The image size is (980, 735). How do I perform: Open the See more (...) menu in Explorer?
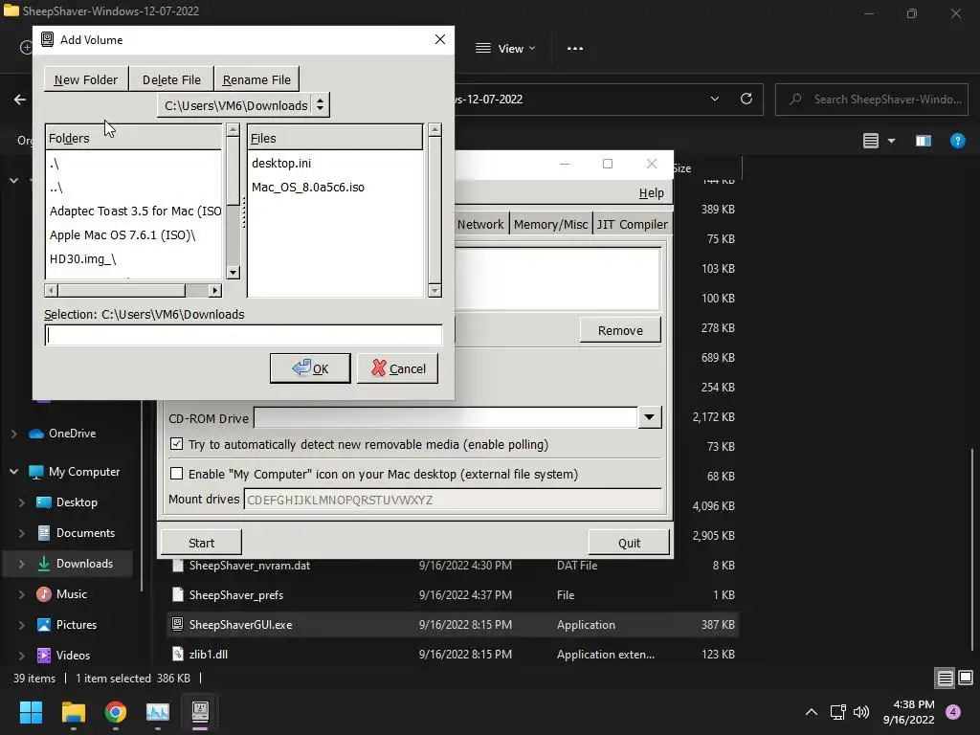tap(575, 48)
